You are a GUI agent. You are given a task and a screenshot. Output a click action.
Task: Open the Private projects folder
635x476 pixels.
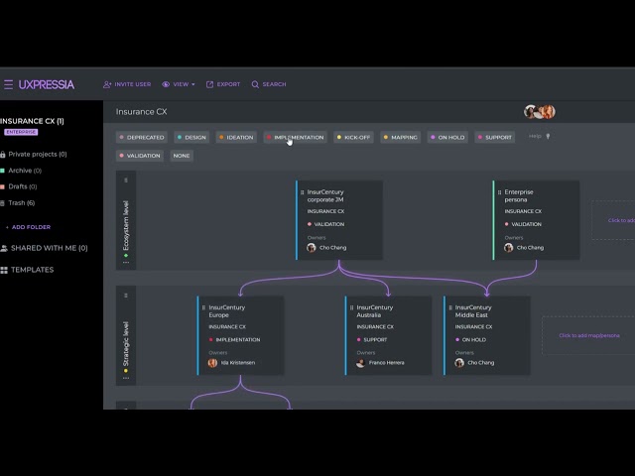(x=38, y=155)
